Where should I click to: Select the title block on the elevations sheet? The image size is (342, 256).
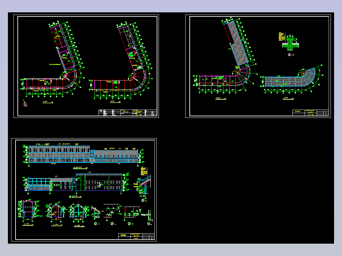pyautogui.click(x=136, y=236)
